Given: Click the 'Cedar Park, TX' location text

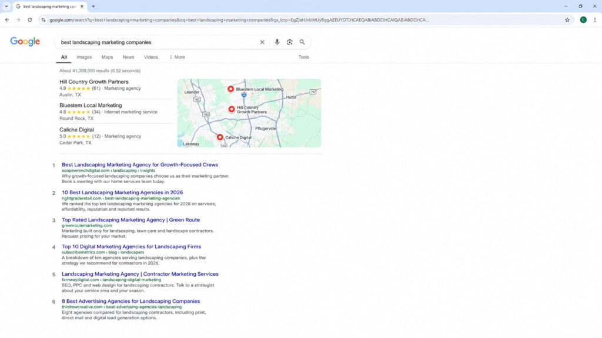Looking at the screenshot, I should pyautogui.click(x=75, y=143).
